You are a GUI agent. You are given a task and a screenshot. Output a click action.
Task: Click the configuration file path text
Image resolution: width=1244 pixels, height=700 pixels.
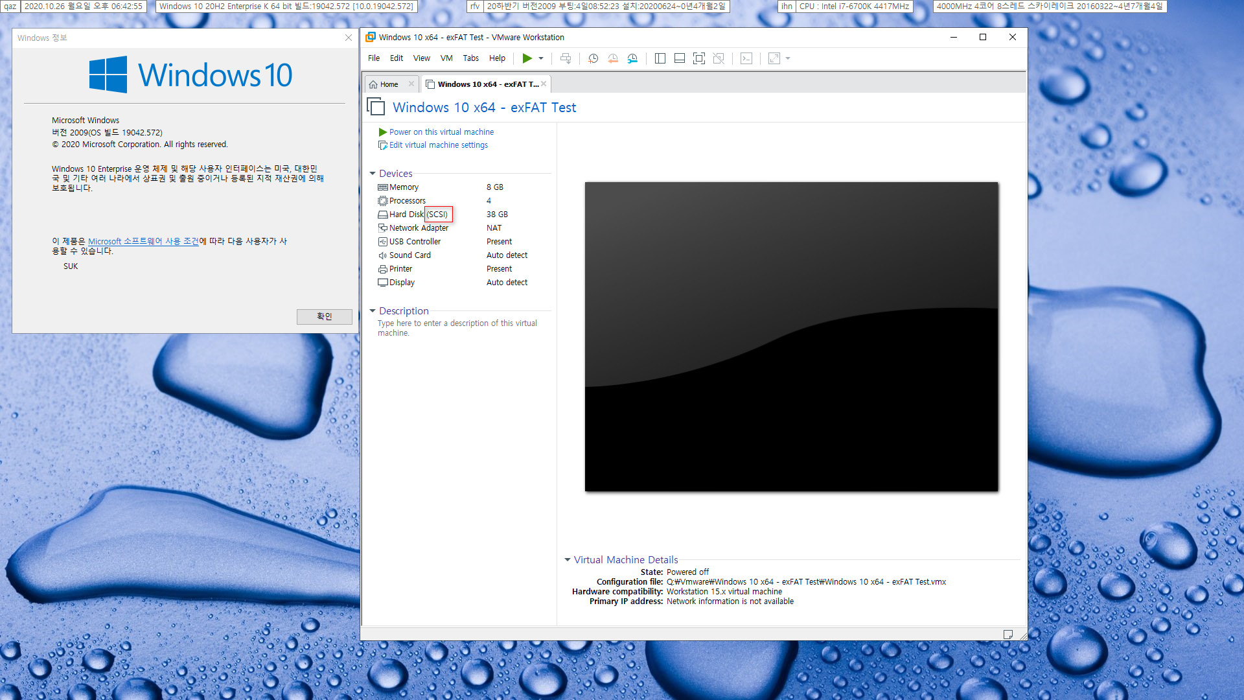[x=806, y=582]
